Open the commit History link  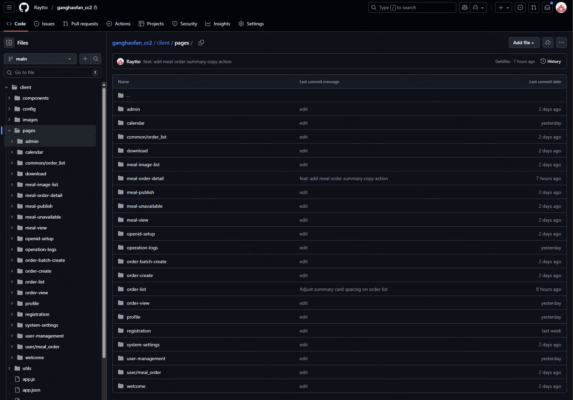click(551, 61)
